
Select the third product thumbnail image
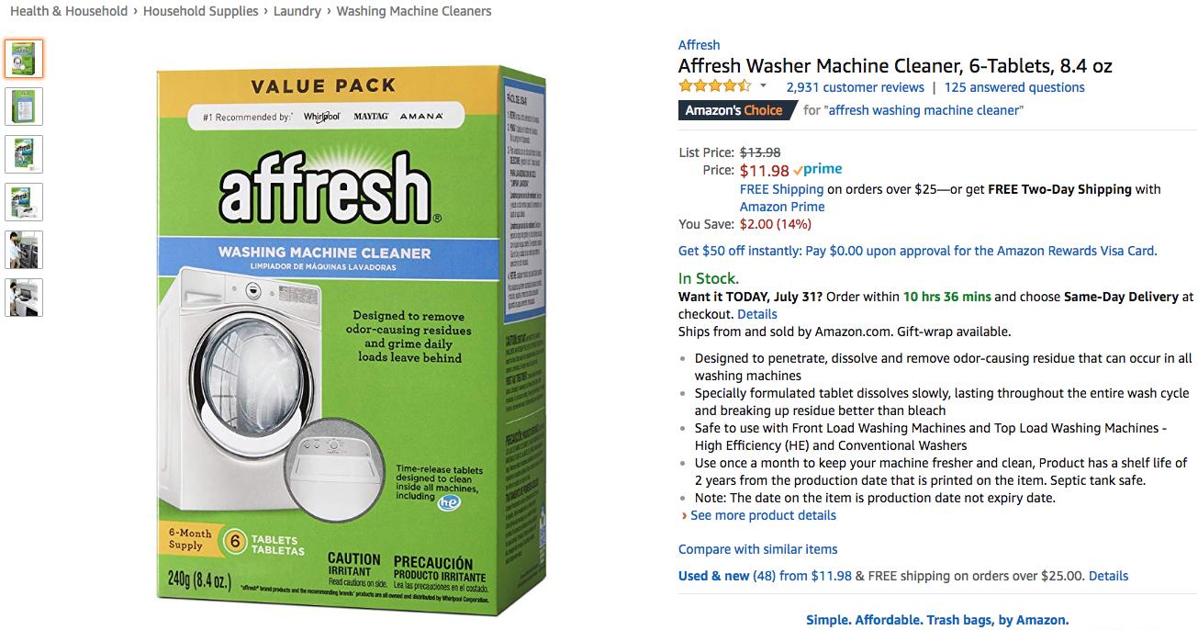(x=23, y=154)
